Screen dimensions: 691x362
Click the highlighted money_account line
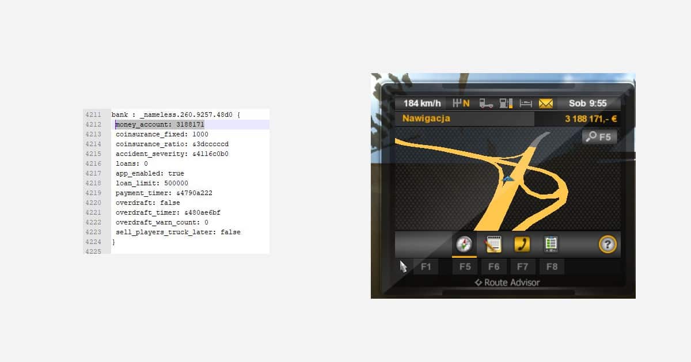(x=160, y=125)
